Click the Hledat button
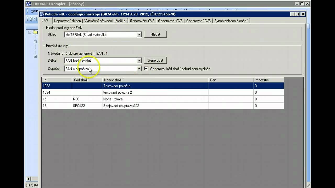 point(155,34)
